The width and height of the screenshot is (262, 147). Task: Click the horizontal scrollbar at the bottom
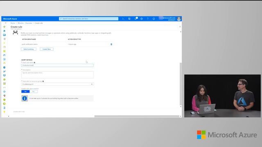tap(137, 116)
